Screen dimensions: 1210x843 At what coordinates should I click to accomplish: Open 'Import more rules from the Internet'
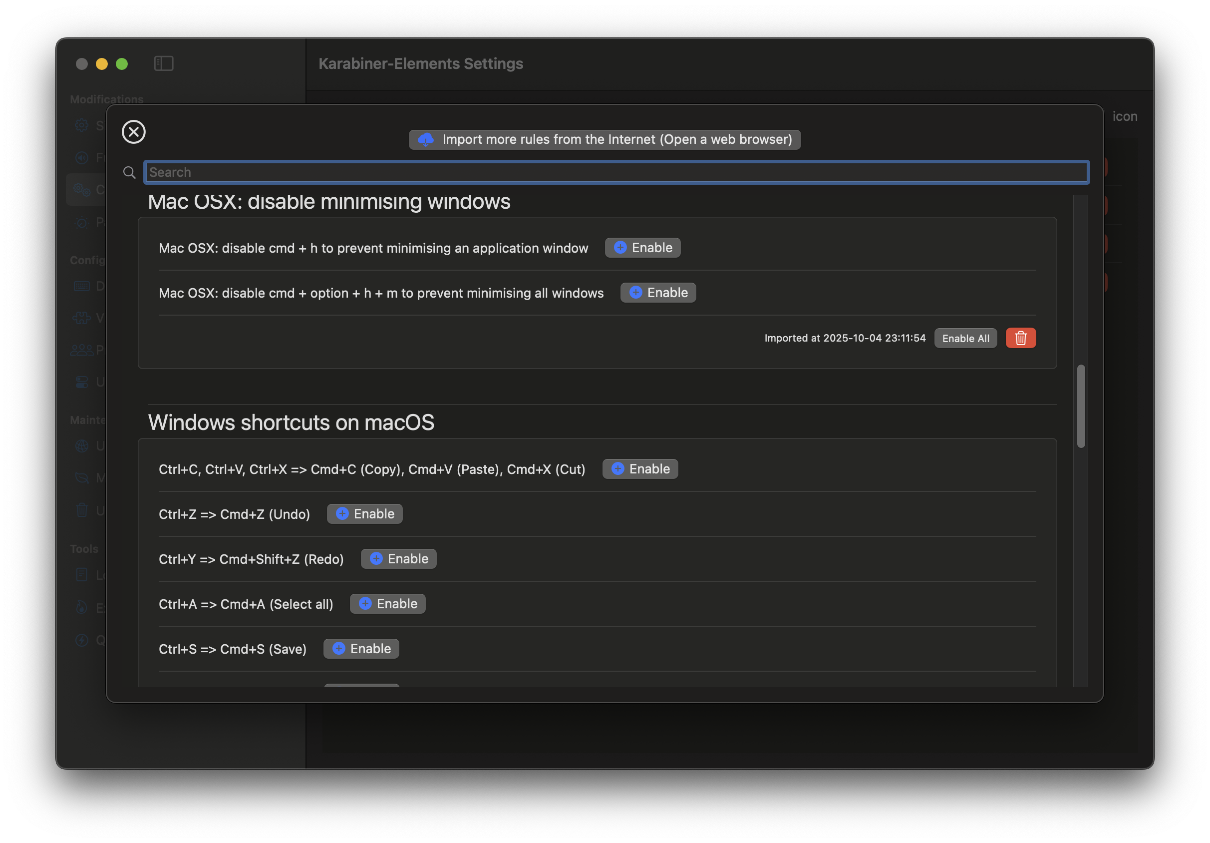click(x=604, y=139)
